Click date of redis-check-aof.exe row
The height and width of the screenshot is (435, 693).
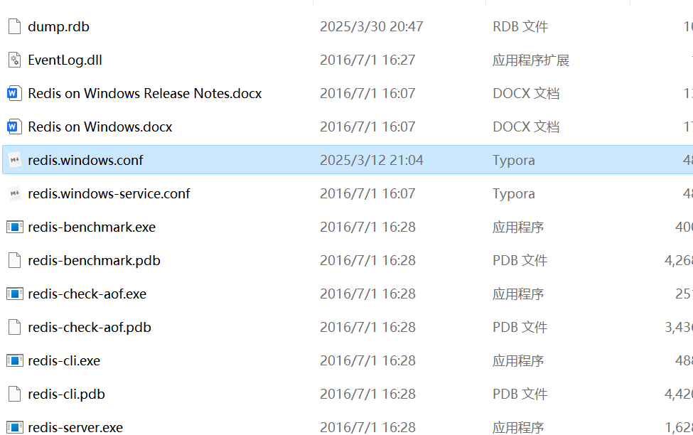coord(367,294)
